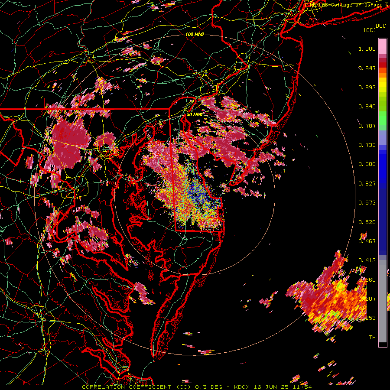Click the 0.787 legend value
The width and height of the screenshot is (390, 390).
click(367, 126)
